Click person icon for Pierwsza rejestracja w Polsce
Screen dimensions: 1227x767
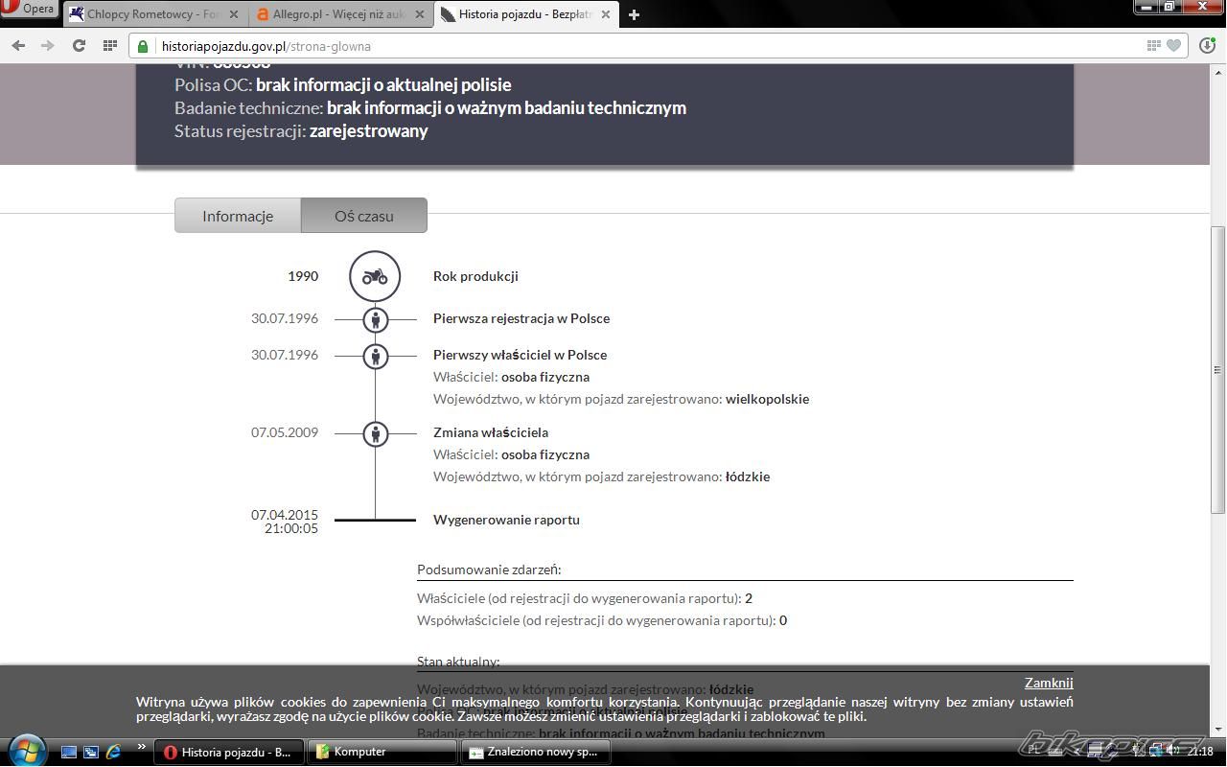pyautogui.click(x=375, y=319)
